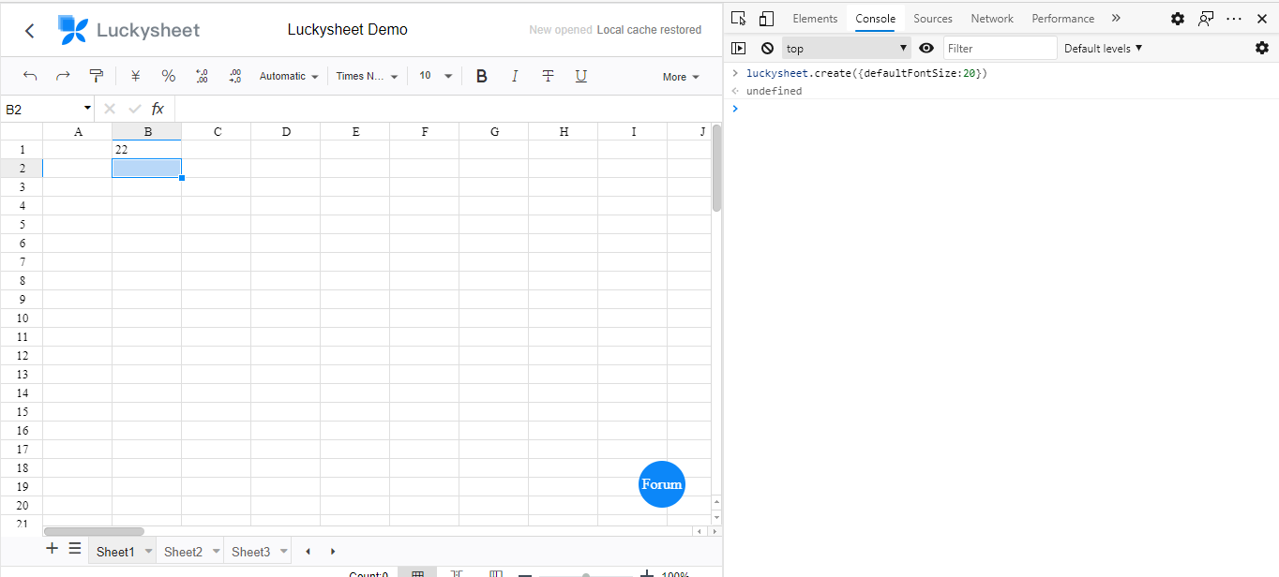The width and height of the screenshot is (1279, 577).
Task: Toggle strikethrough formatting
Action: [x=548, y=77]
